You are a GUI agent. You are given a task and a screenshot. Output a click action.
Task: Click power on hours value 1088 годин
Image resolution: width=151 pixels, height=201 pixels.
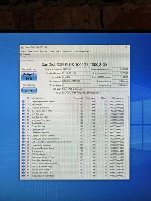[x=120, y=85]
